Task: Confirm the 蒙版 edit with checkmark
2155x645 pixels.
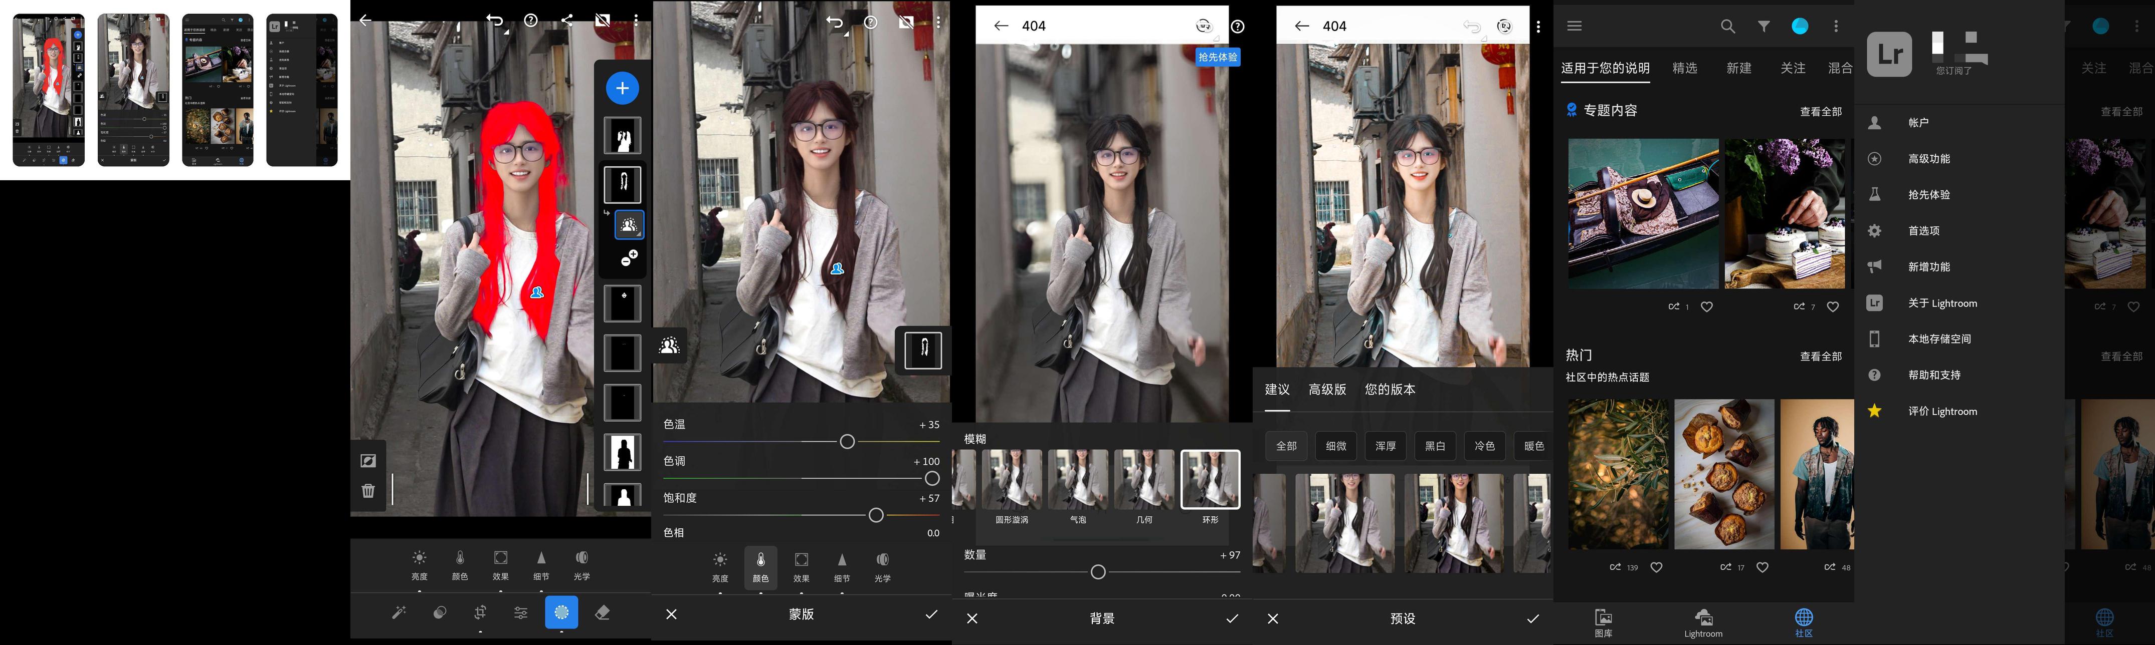Action: (x=931, y=614)
